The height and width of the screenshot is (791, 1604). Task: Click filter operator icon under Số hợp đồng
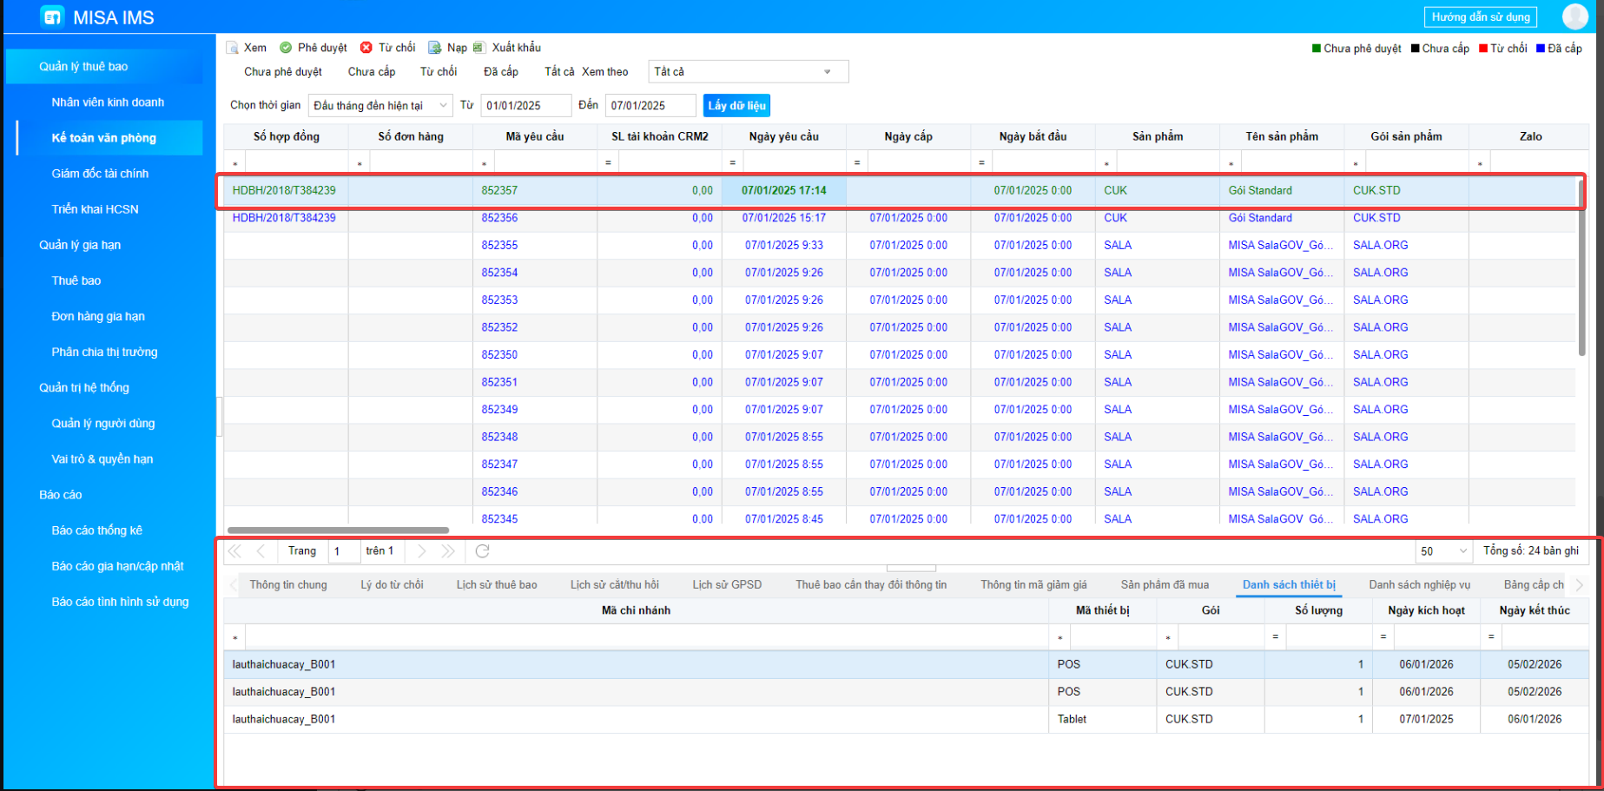[x=235, y=163]
